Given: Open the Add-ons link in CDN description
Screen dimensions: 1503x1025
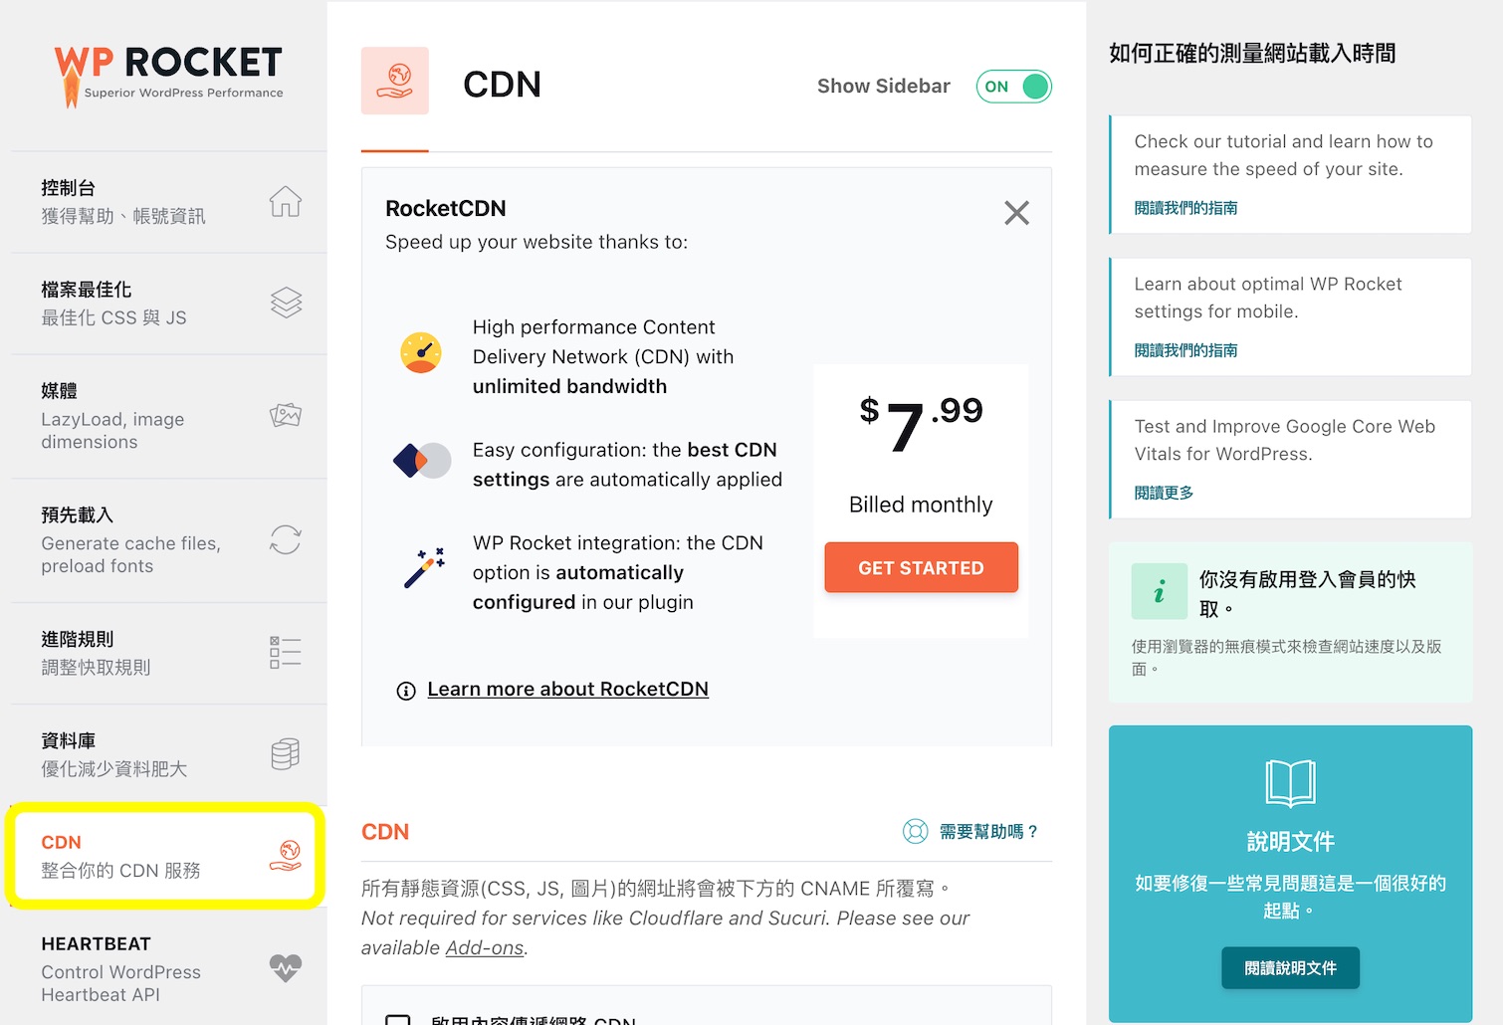Looking at the screenshot, I should [x=485, y=947].
